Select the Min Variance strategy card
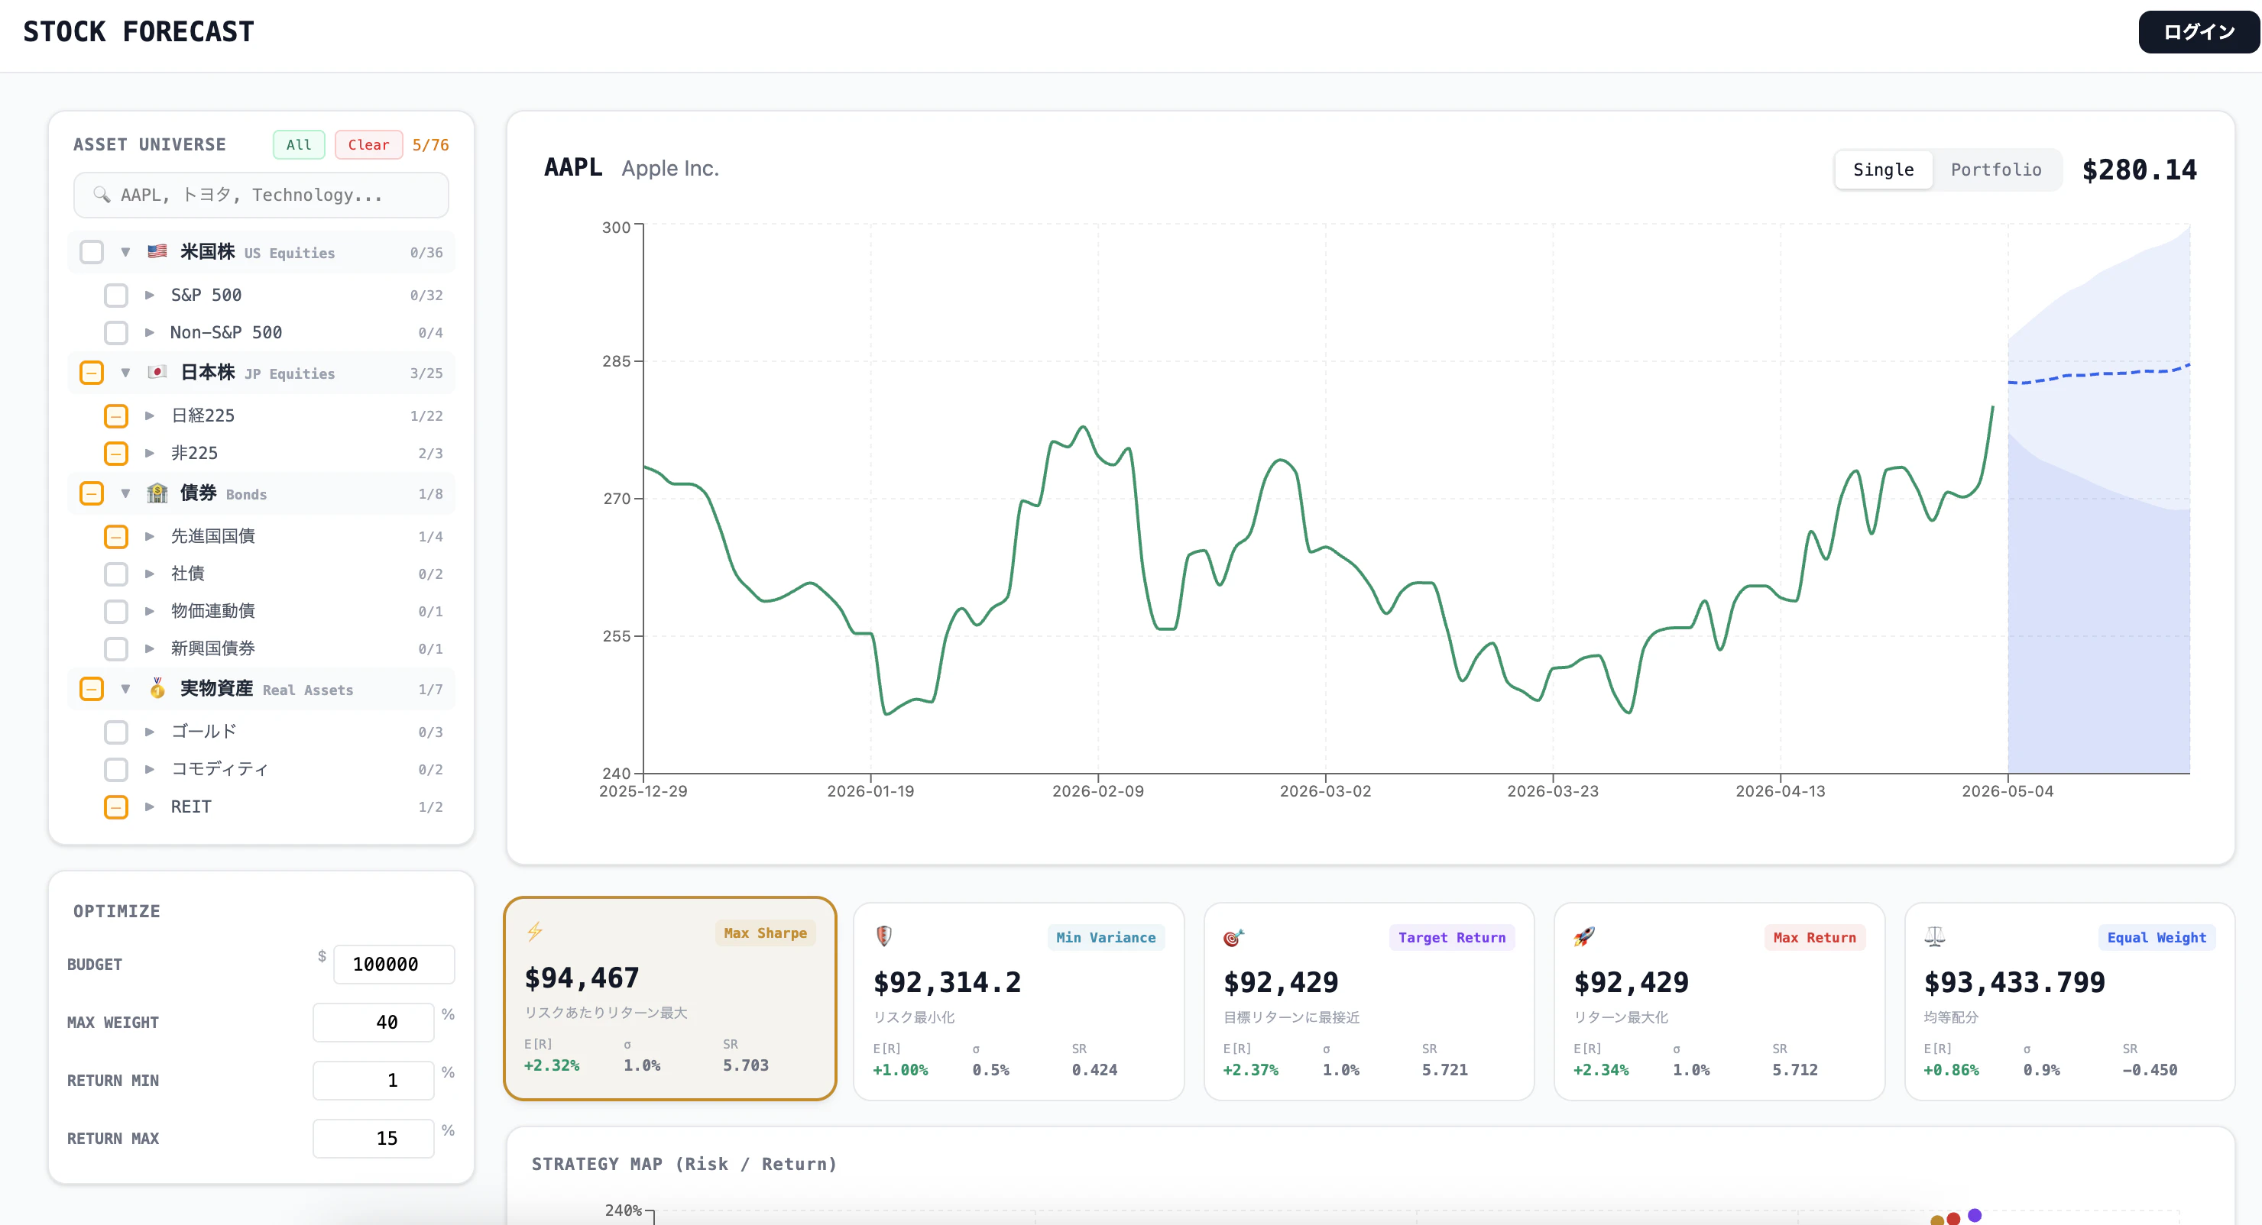Image resolution: width=2262 pixels, height=1225 pixels. click(x=1019, y=1001)
